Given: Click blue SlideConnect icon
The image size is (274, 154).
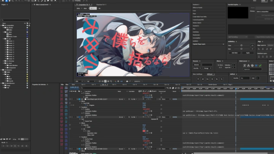Looking at the screenshot, I should pos(256,65).
